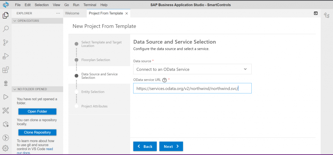Viewport: 333px width, 155px height.
Task: Open the Edit menu
Action: pyautogui.click(x=28, y=5)
